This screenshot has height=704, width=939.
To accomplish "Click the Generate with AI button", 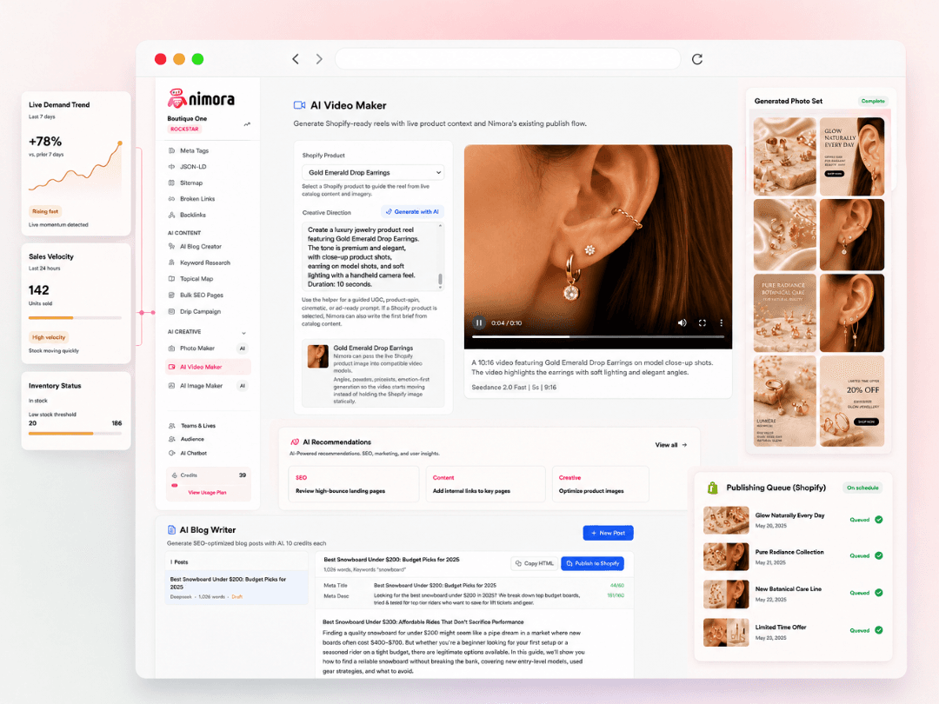I will click(413, 212).
